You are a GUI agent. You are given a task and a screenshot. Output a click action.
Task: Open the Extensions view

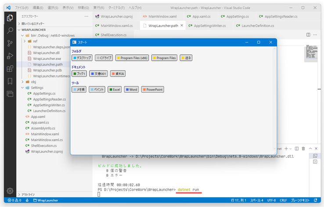(10, 69)
